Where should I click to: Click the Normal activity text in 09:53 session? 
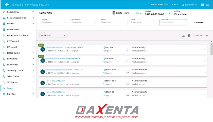[x=139, y=58]
